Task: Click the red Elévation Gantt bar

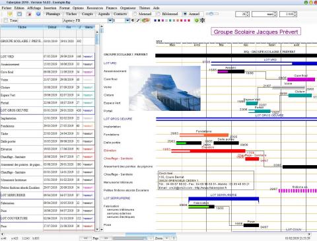Action: pos(208,151)
